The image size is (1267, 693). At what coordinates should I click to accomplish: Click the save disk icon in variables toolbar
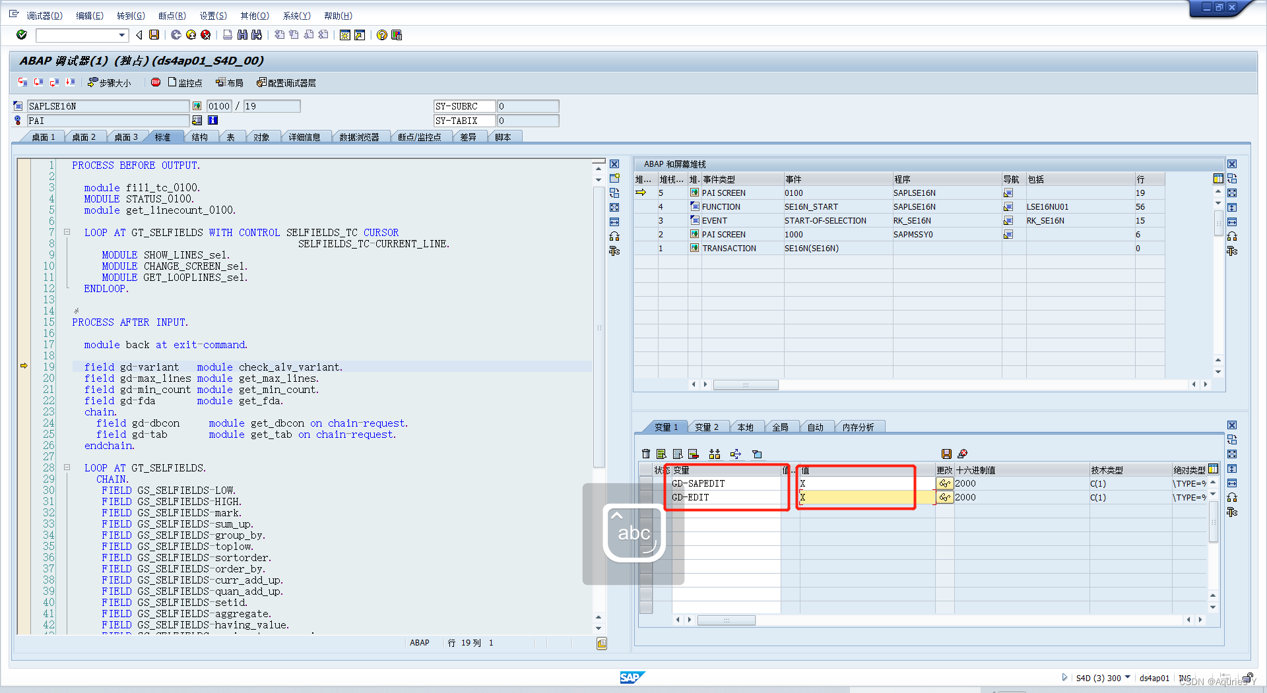[x=946, y=454]
